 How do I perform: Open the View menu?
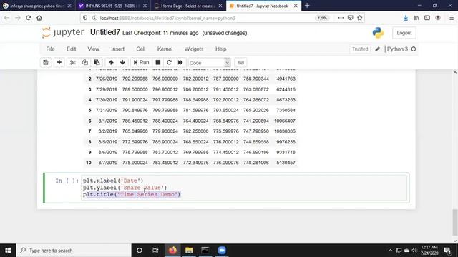[94, 49]
